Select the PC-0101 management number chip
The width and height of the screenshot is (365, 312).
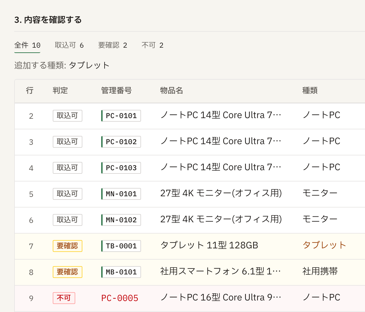point(121,116)
